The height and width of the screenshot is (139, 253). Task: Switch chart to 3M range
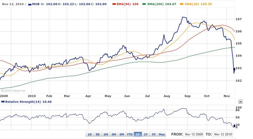click(114, 134)
